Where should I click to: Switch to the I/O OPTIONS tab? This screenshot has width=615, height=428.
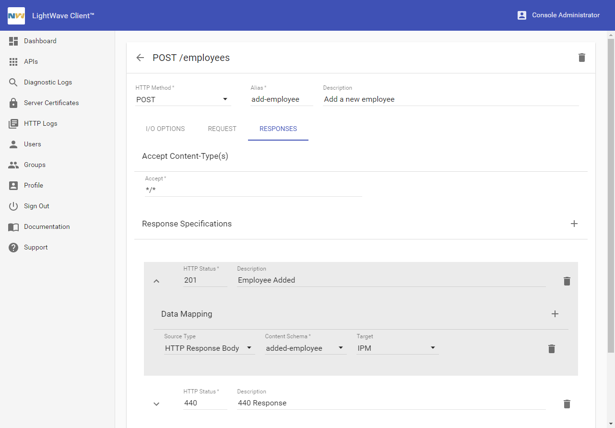pyautogui.click(x=165, y=129)
